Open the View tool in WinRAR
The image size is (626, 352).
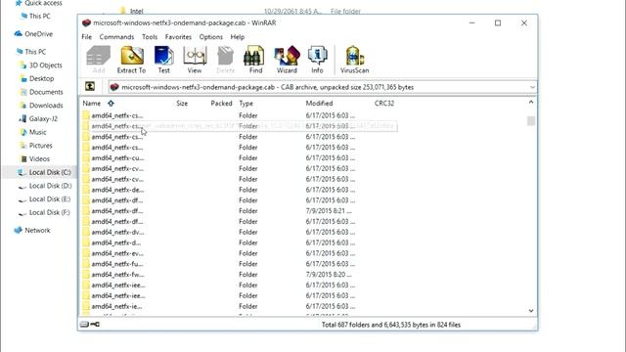(195, 60)
